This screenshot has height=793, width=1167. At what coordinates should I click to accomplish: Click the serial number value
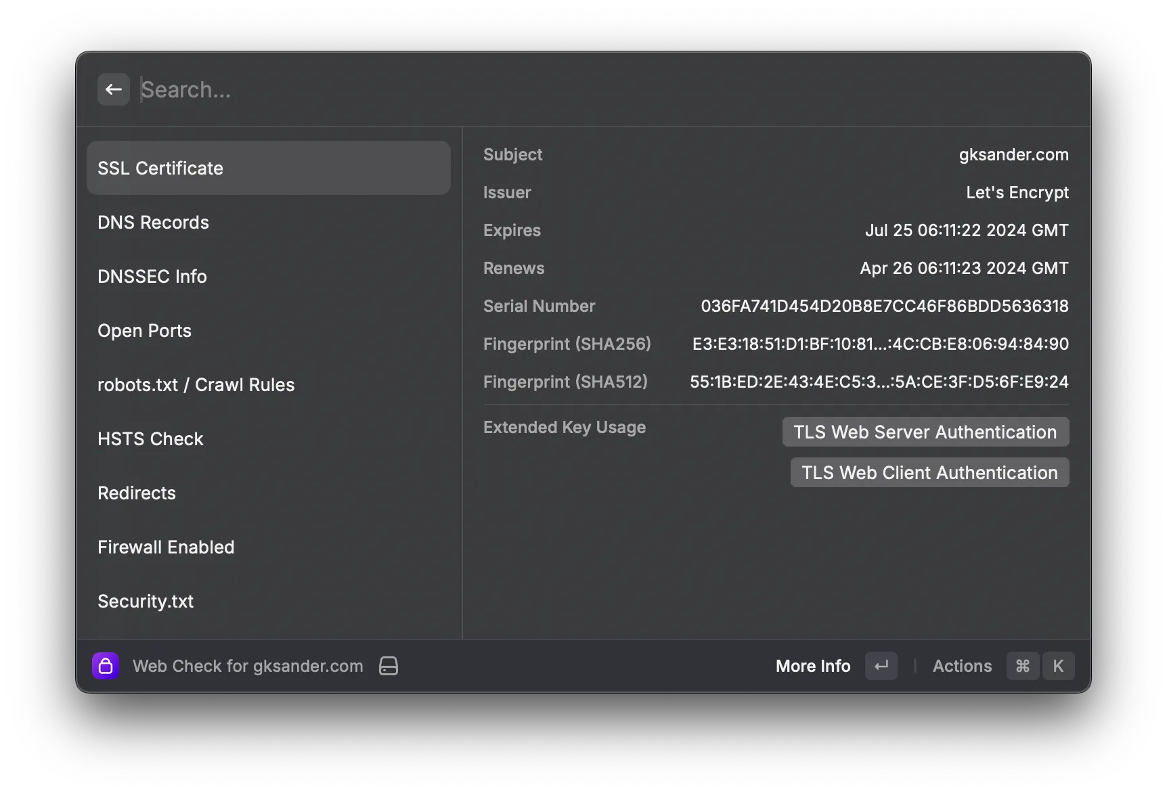[885, 306]
